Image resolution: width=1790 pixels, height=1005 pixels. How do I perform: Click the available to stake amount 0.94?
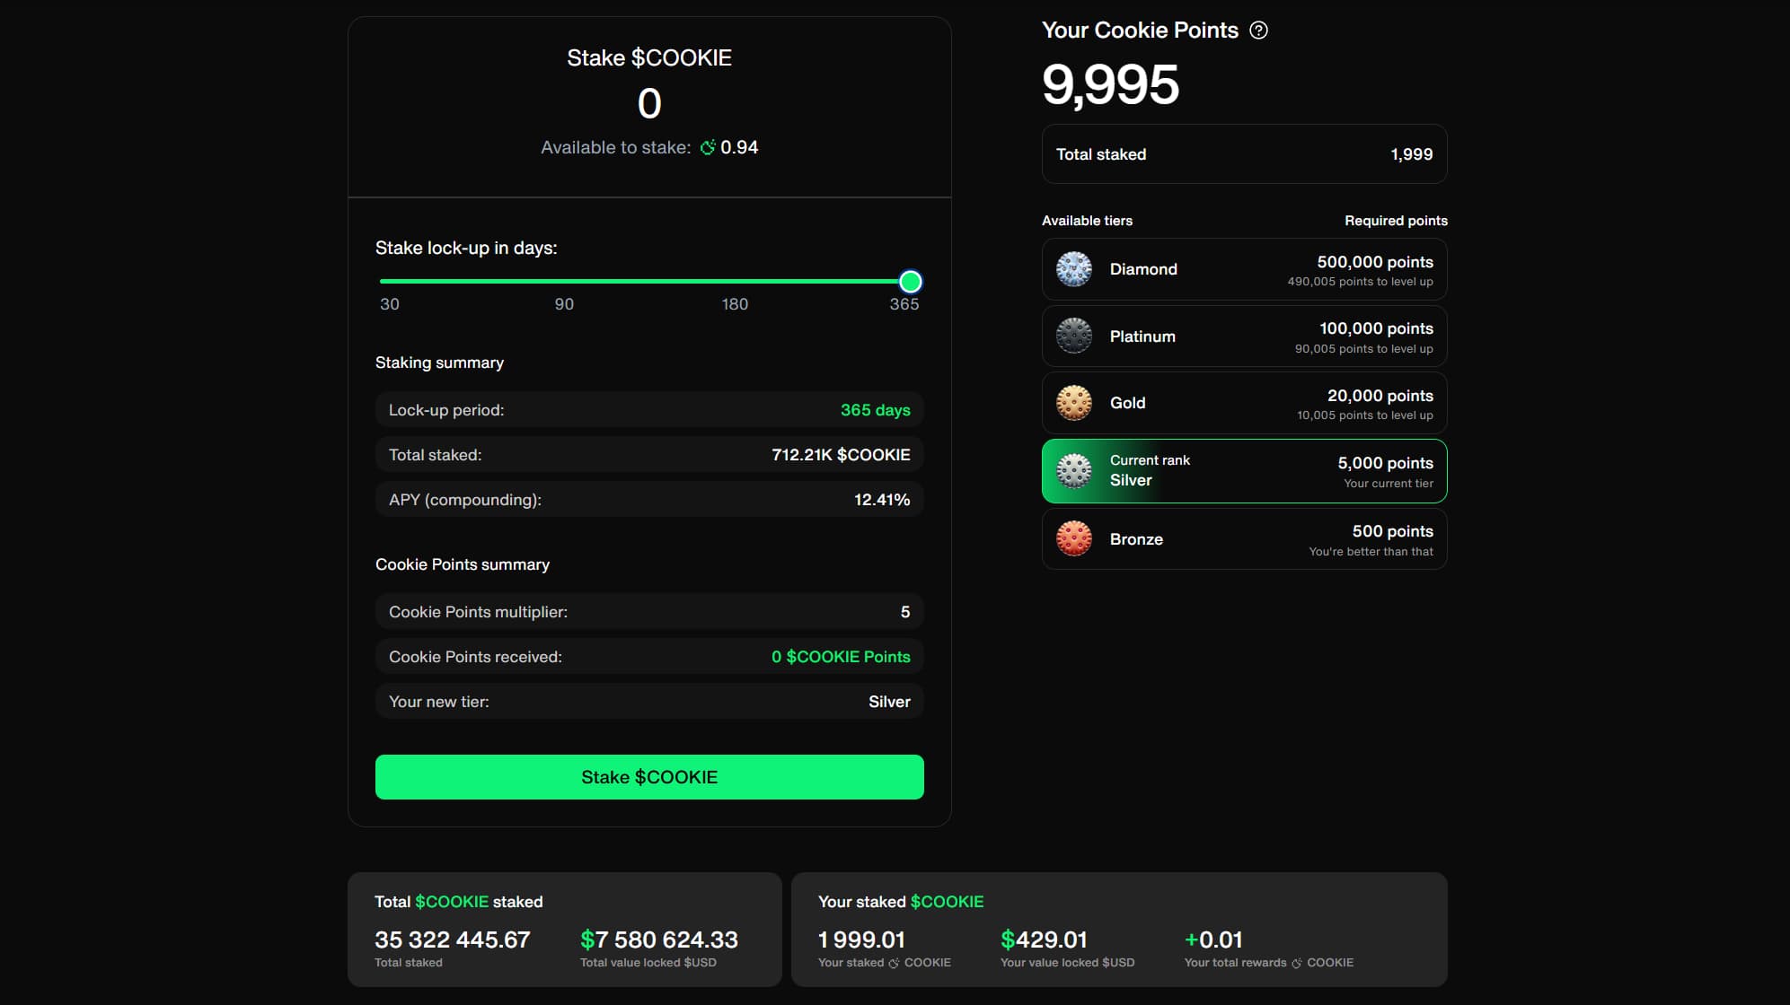click(739, 148)
